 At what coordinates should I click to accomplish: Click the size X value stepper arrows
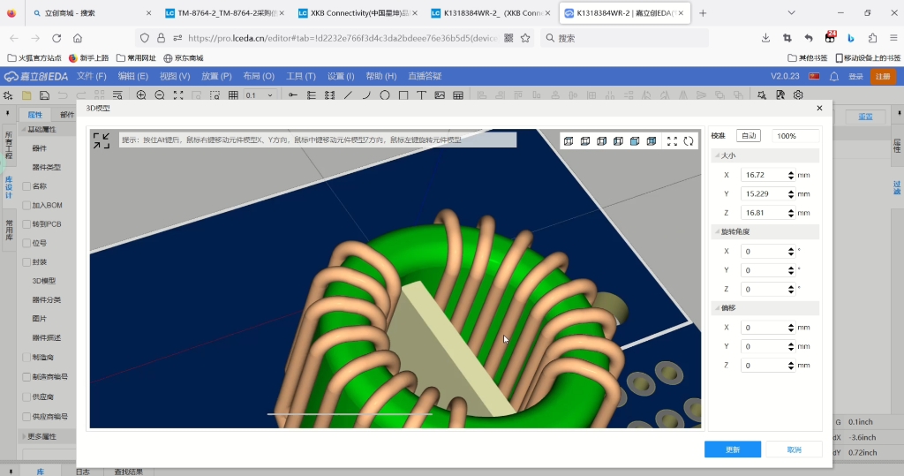tap(791, 175)
